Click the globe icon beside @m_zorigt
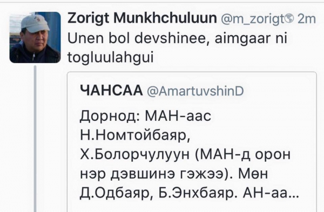 (289, 18)
